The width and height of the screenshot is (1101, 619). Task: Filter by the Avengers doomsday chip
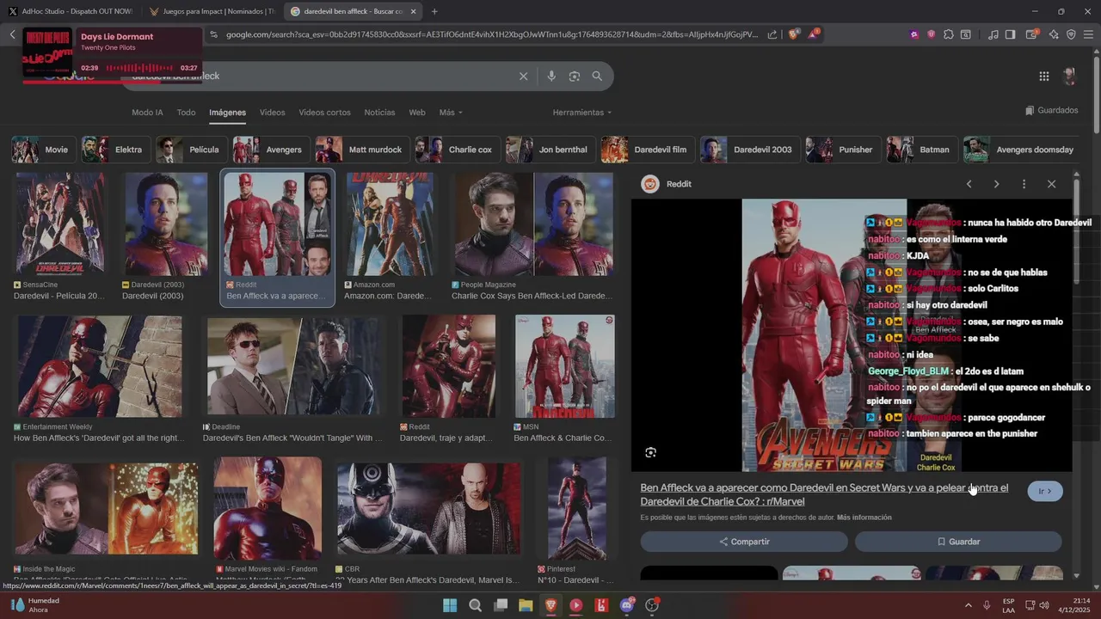click(x=1021, y=150)
